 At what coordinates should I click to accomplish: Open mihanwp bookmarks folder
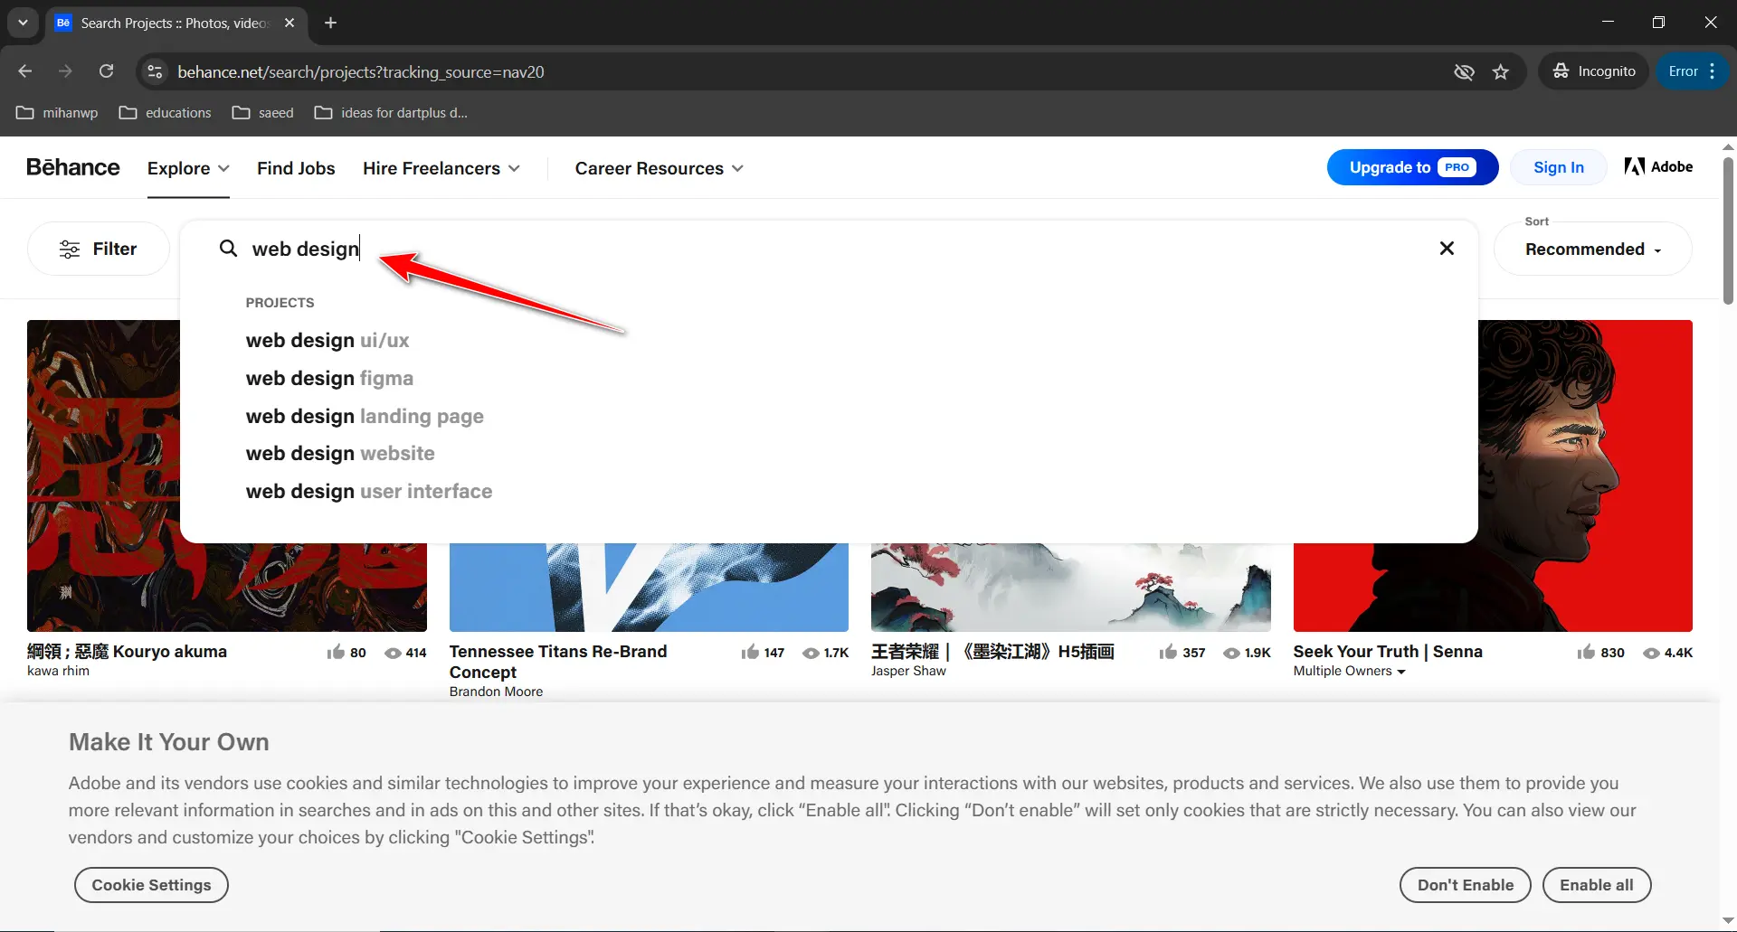[x=57, y=113]
